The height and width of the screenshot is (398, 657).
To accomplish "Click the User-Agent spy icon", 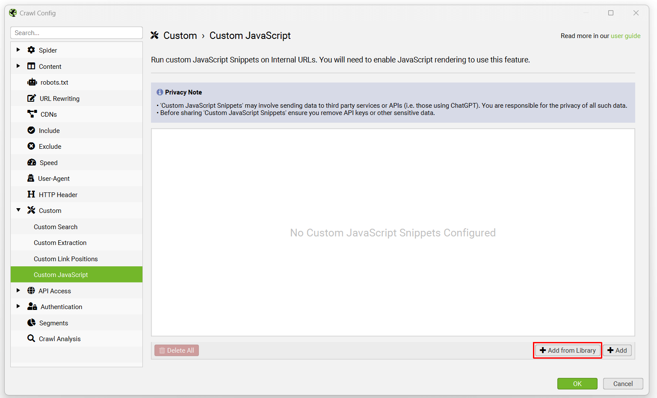I will [x=31, y=178].
